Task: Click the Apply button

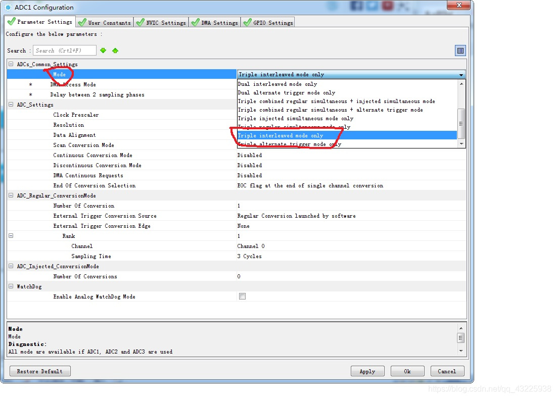Action: (x=367, y=371)
